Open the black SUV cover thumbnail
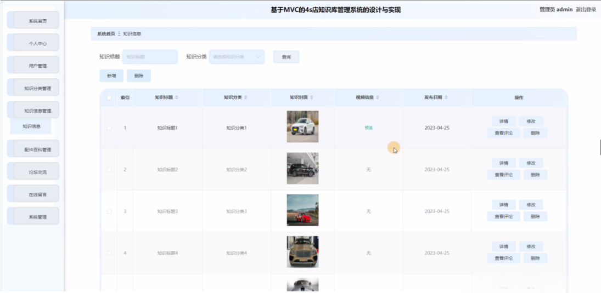The image size is (601, 293). (x=302, y=168)
